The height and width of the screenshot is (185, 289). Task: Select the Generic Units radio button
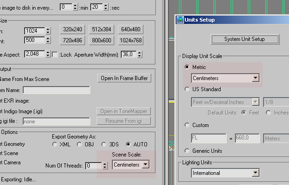[187, 150]
